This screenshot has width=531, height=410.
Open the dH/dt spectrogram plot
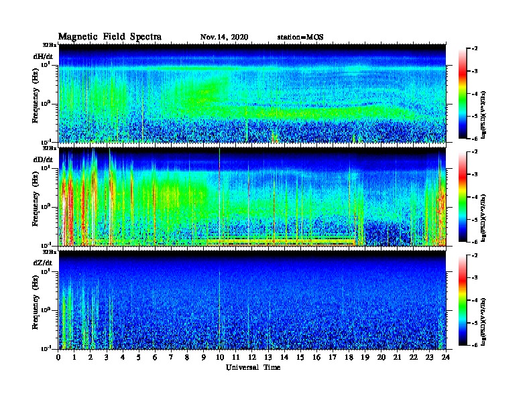[253, 93]
